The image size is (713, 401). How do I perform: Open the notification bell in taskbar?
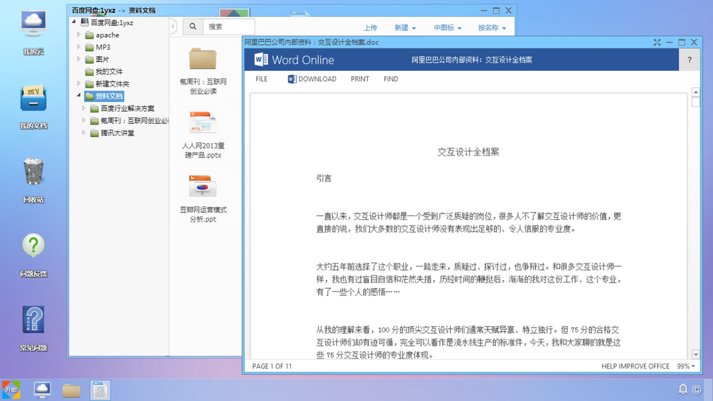[683, 389]
